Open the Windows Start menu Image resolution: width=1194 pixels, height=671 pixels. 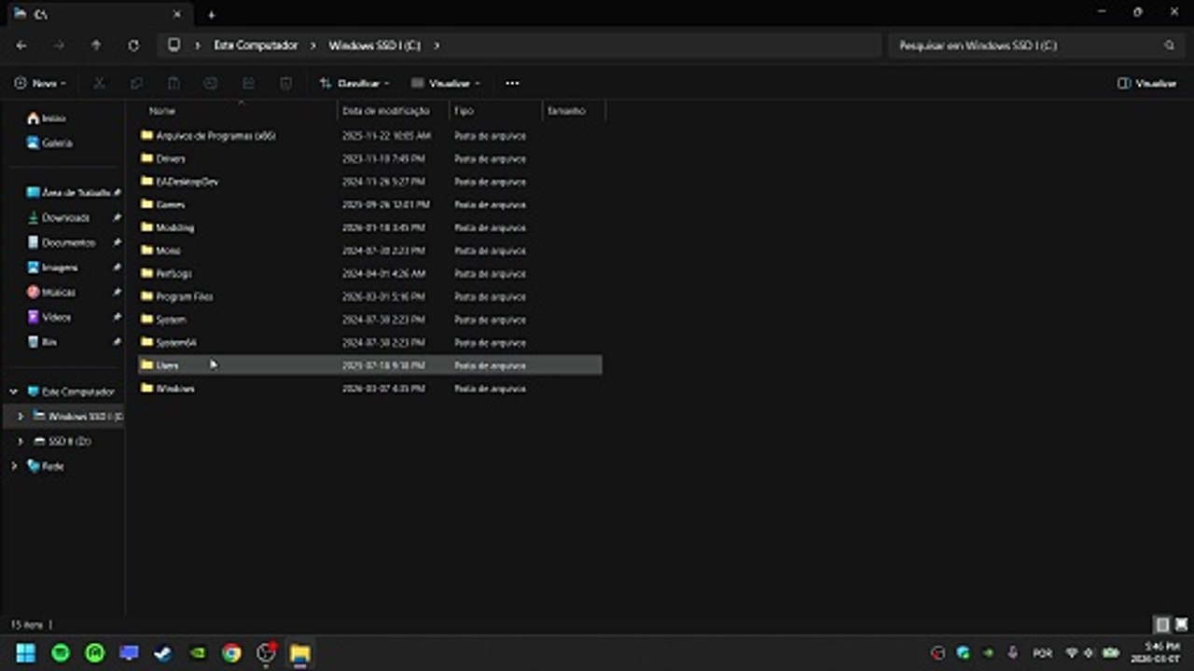(26, 653)
